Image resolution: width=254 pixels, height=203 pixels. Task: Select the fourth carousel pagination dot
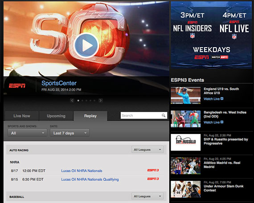point(90,101)
